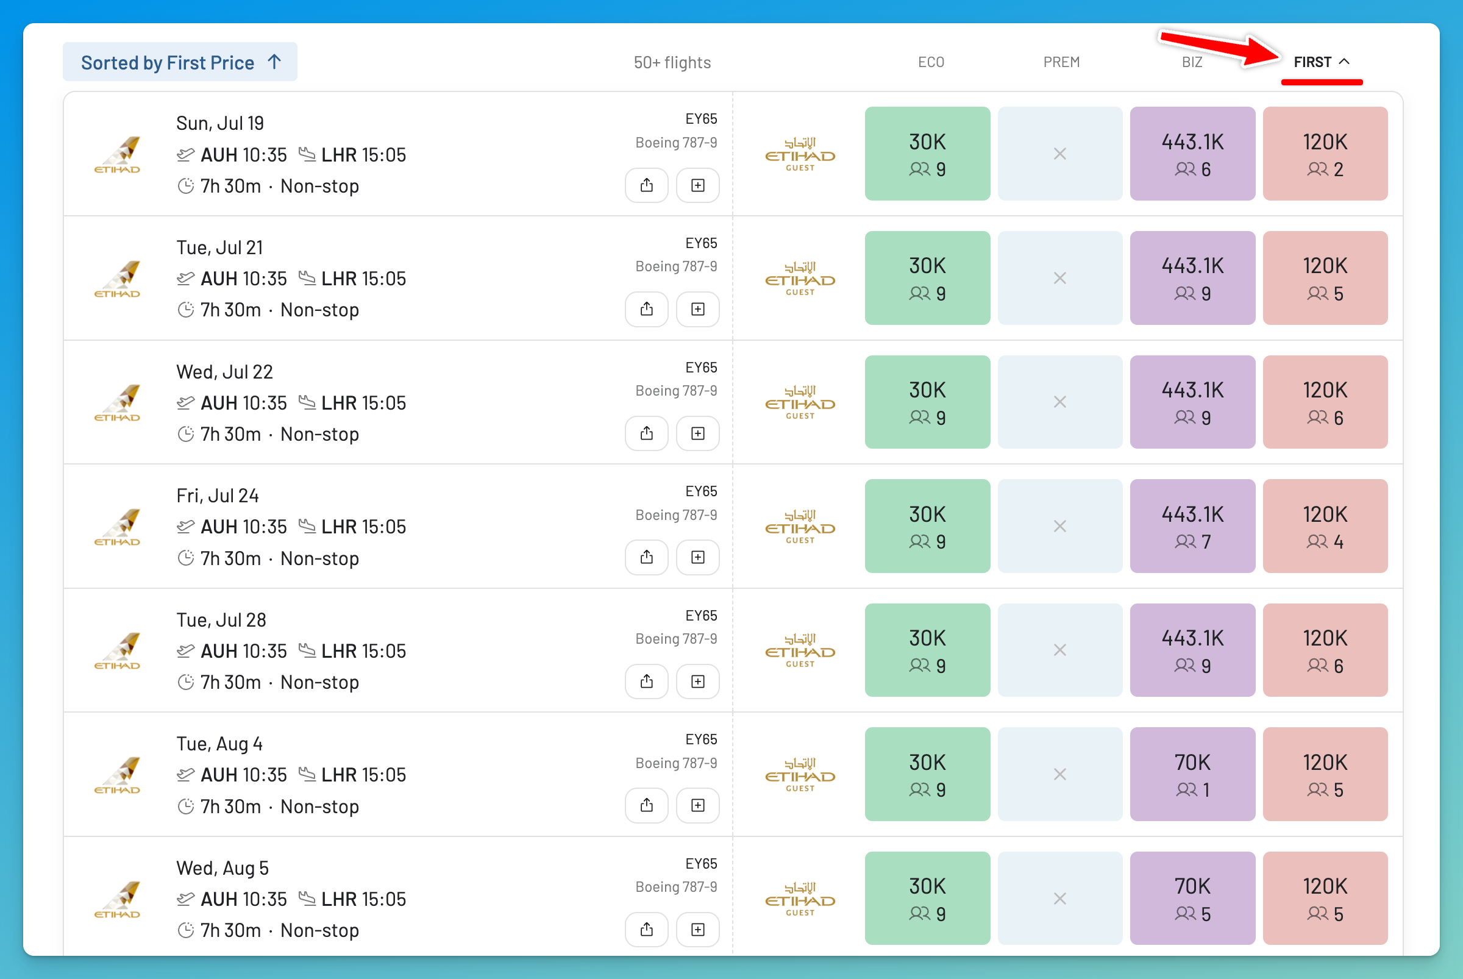Sort flights by PREM column

point(1061,62)
